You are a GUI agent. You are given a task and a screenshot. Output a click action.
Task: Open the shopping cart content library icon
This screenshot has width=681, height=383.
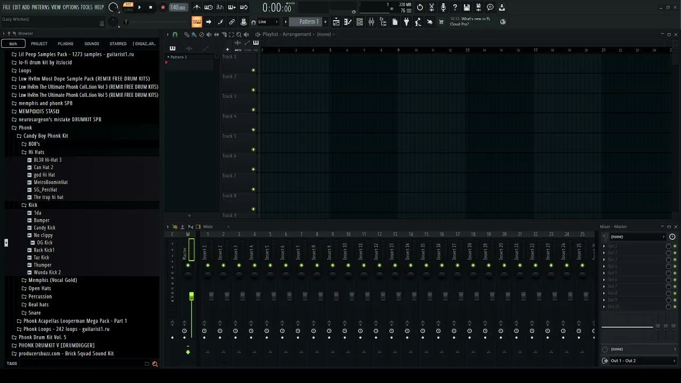pyautogui.click(x=441, y=22)
